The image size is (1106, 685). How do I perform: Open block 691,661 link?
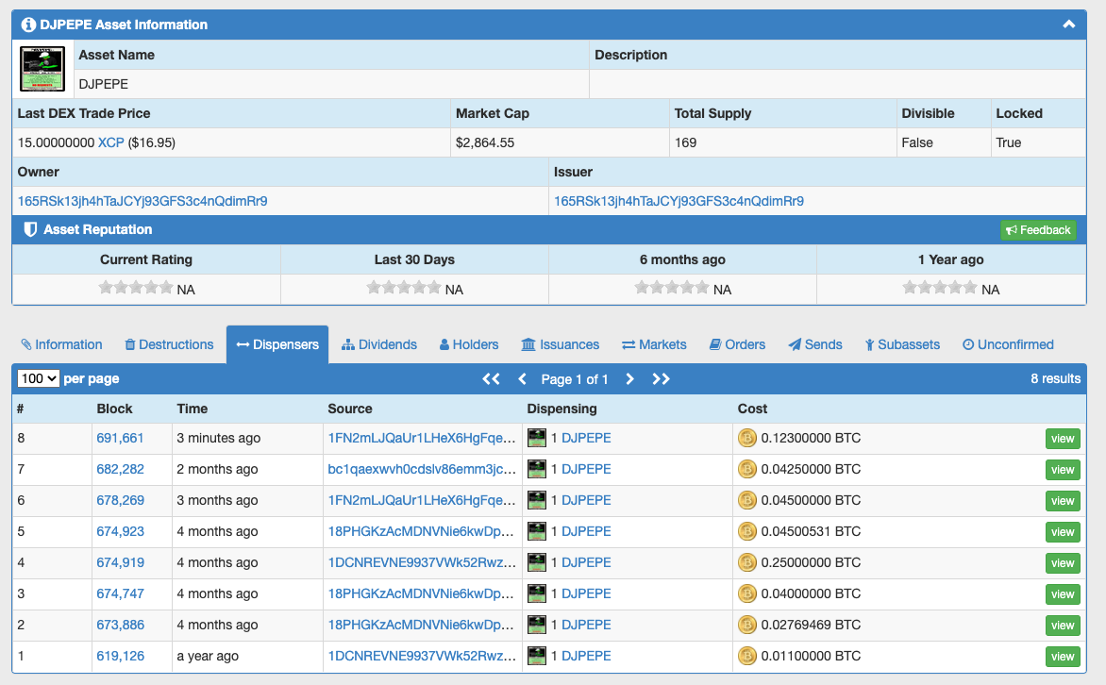(x=120, y=438)
